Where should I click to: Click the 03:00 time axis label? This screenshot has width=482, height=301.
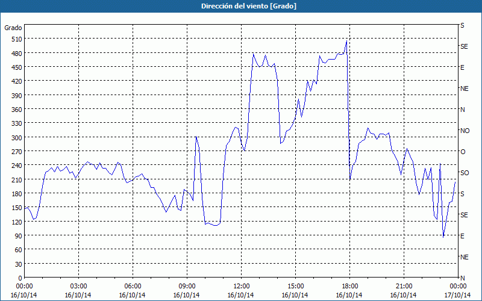point(78,287)
